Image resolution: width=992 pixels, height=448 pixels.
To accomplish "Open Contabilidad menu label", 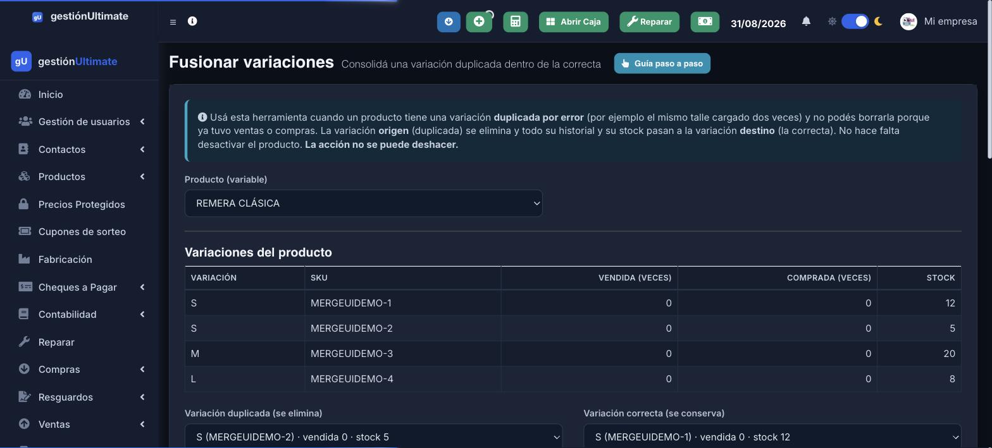I will tap(67, 314).
